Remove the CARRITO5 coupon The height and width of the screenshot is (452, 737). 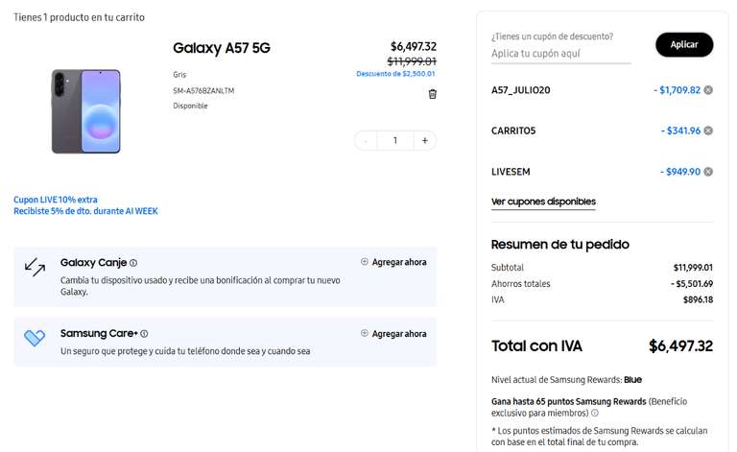(708, 131)
